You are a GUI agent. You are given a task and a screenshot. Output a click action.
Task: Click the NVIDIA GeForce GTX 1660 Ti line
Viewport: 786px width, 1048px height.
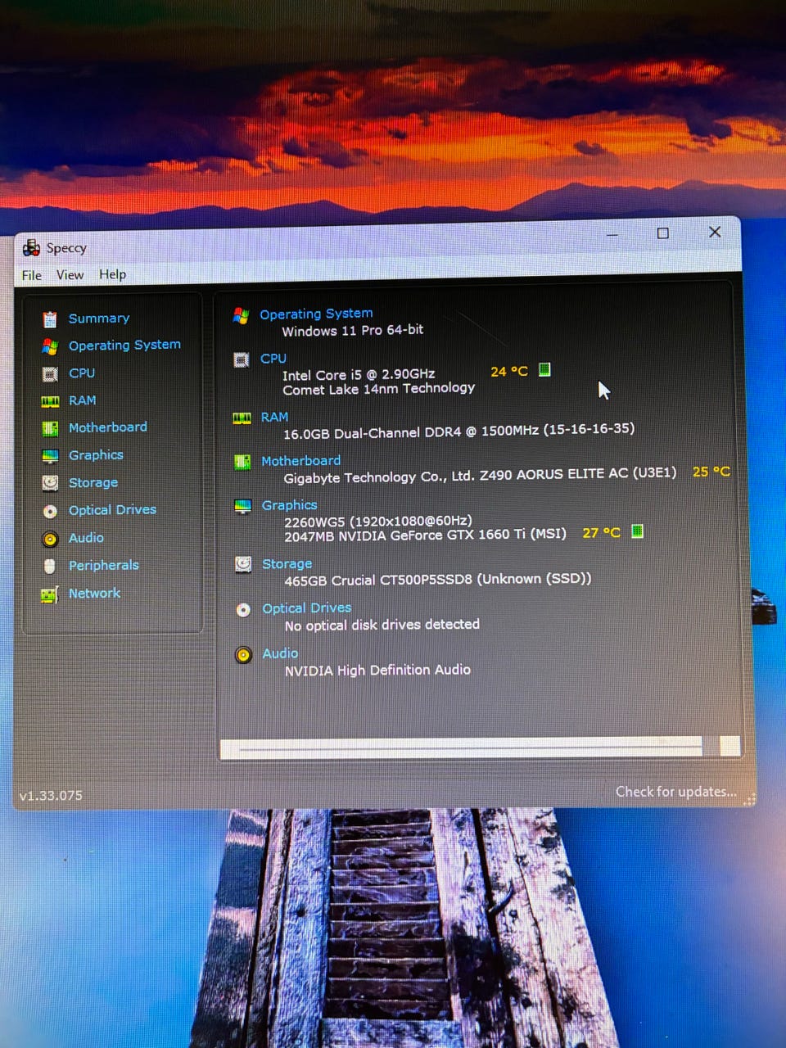click(425, 535)
